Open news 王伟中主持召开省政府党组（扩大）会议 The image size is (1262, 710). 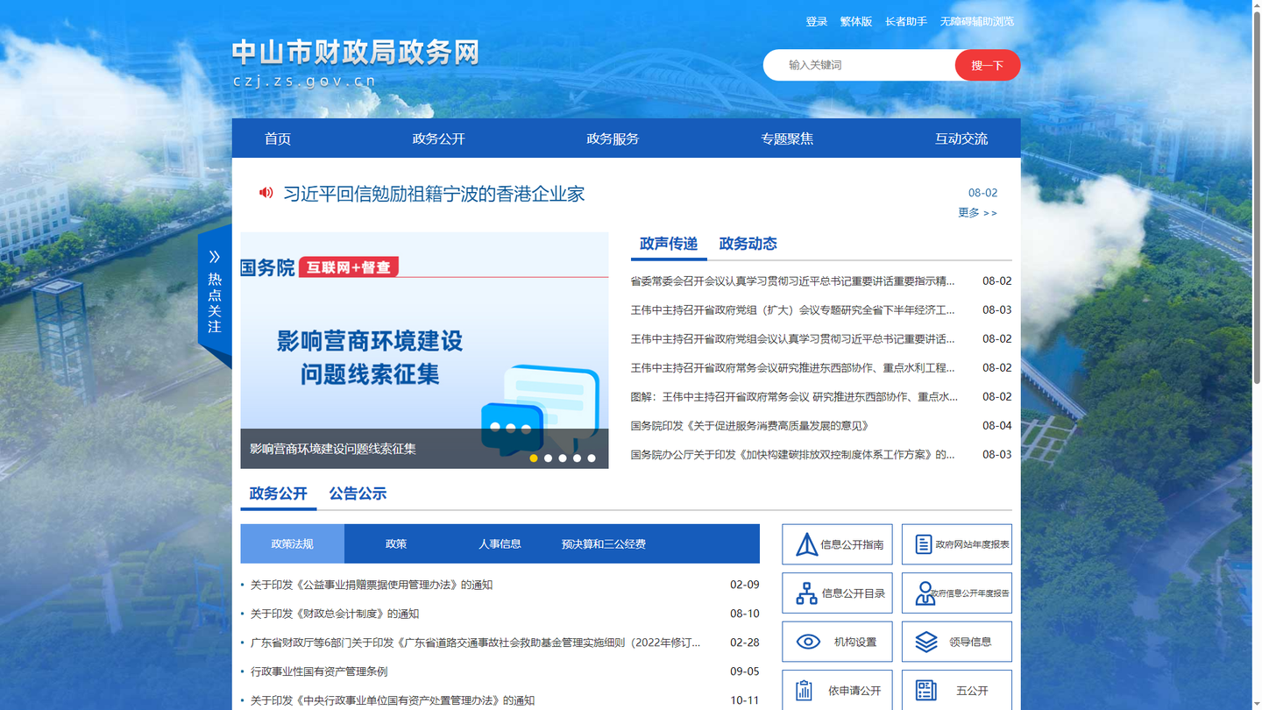click(x=792, y=310)
